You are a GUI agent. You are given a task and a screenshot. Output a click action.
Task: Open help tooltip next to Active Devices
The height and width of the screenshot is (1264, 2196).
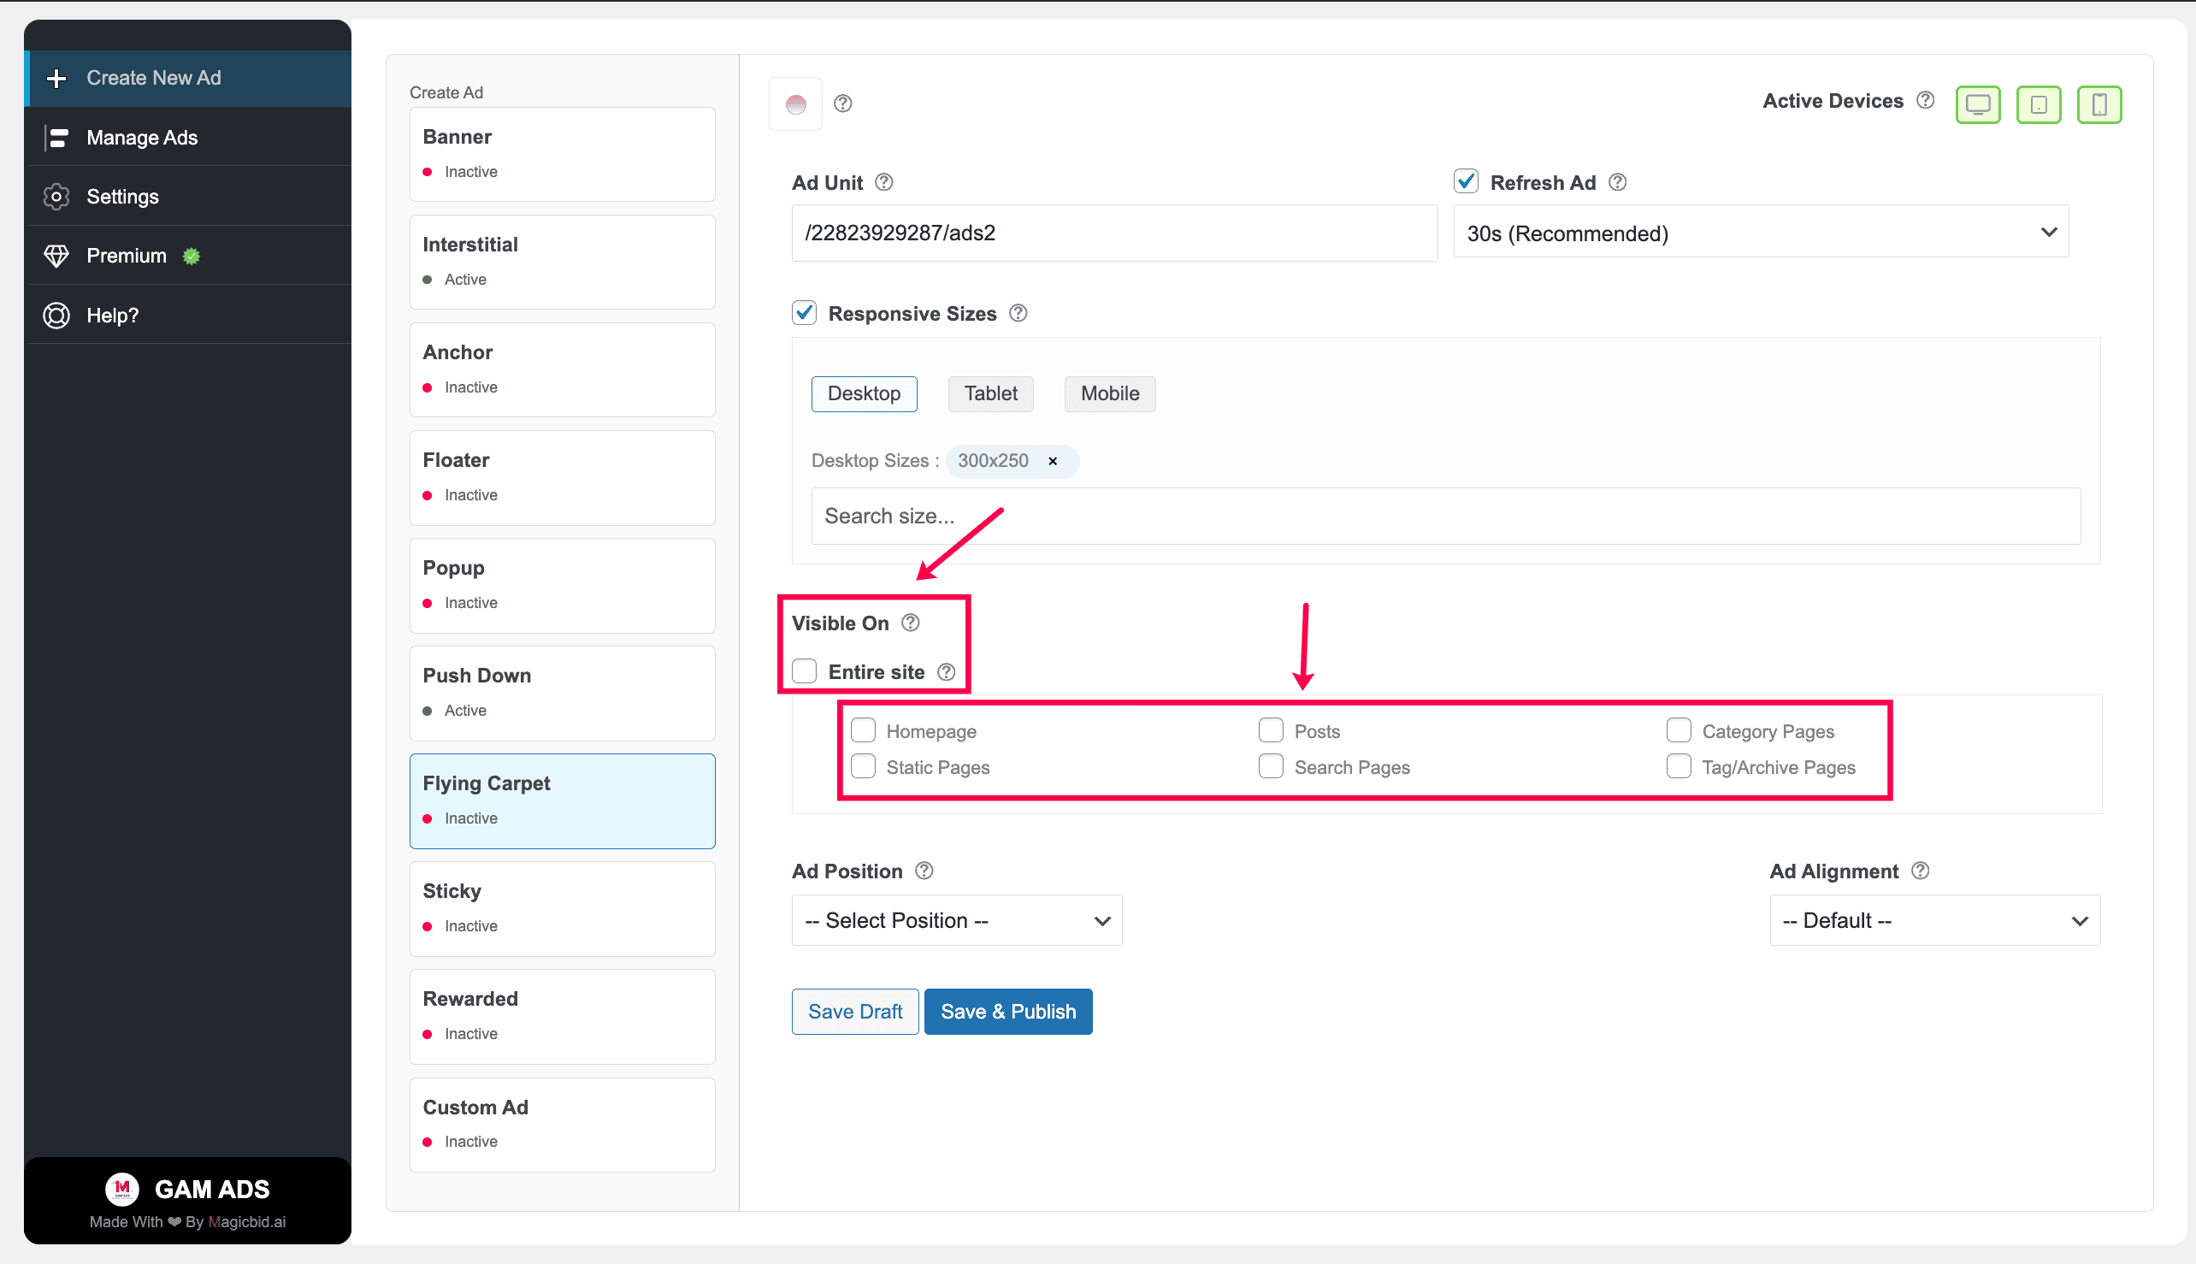coord(1925,100)
